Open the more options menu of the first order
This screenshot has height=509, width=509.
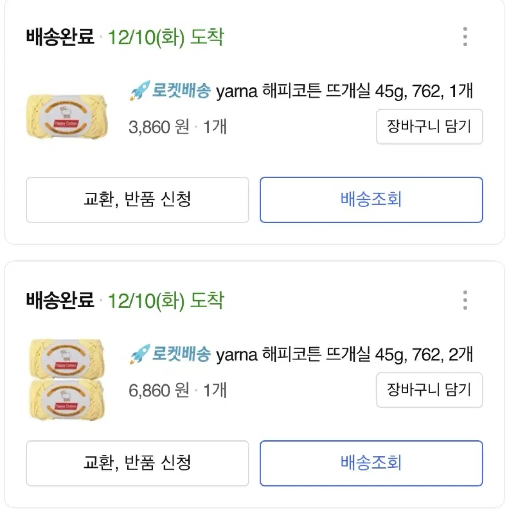pos(465,37)
